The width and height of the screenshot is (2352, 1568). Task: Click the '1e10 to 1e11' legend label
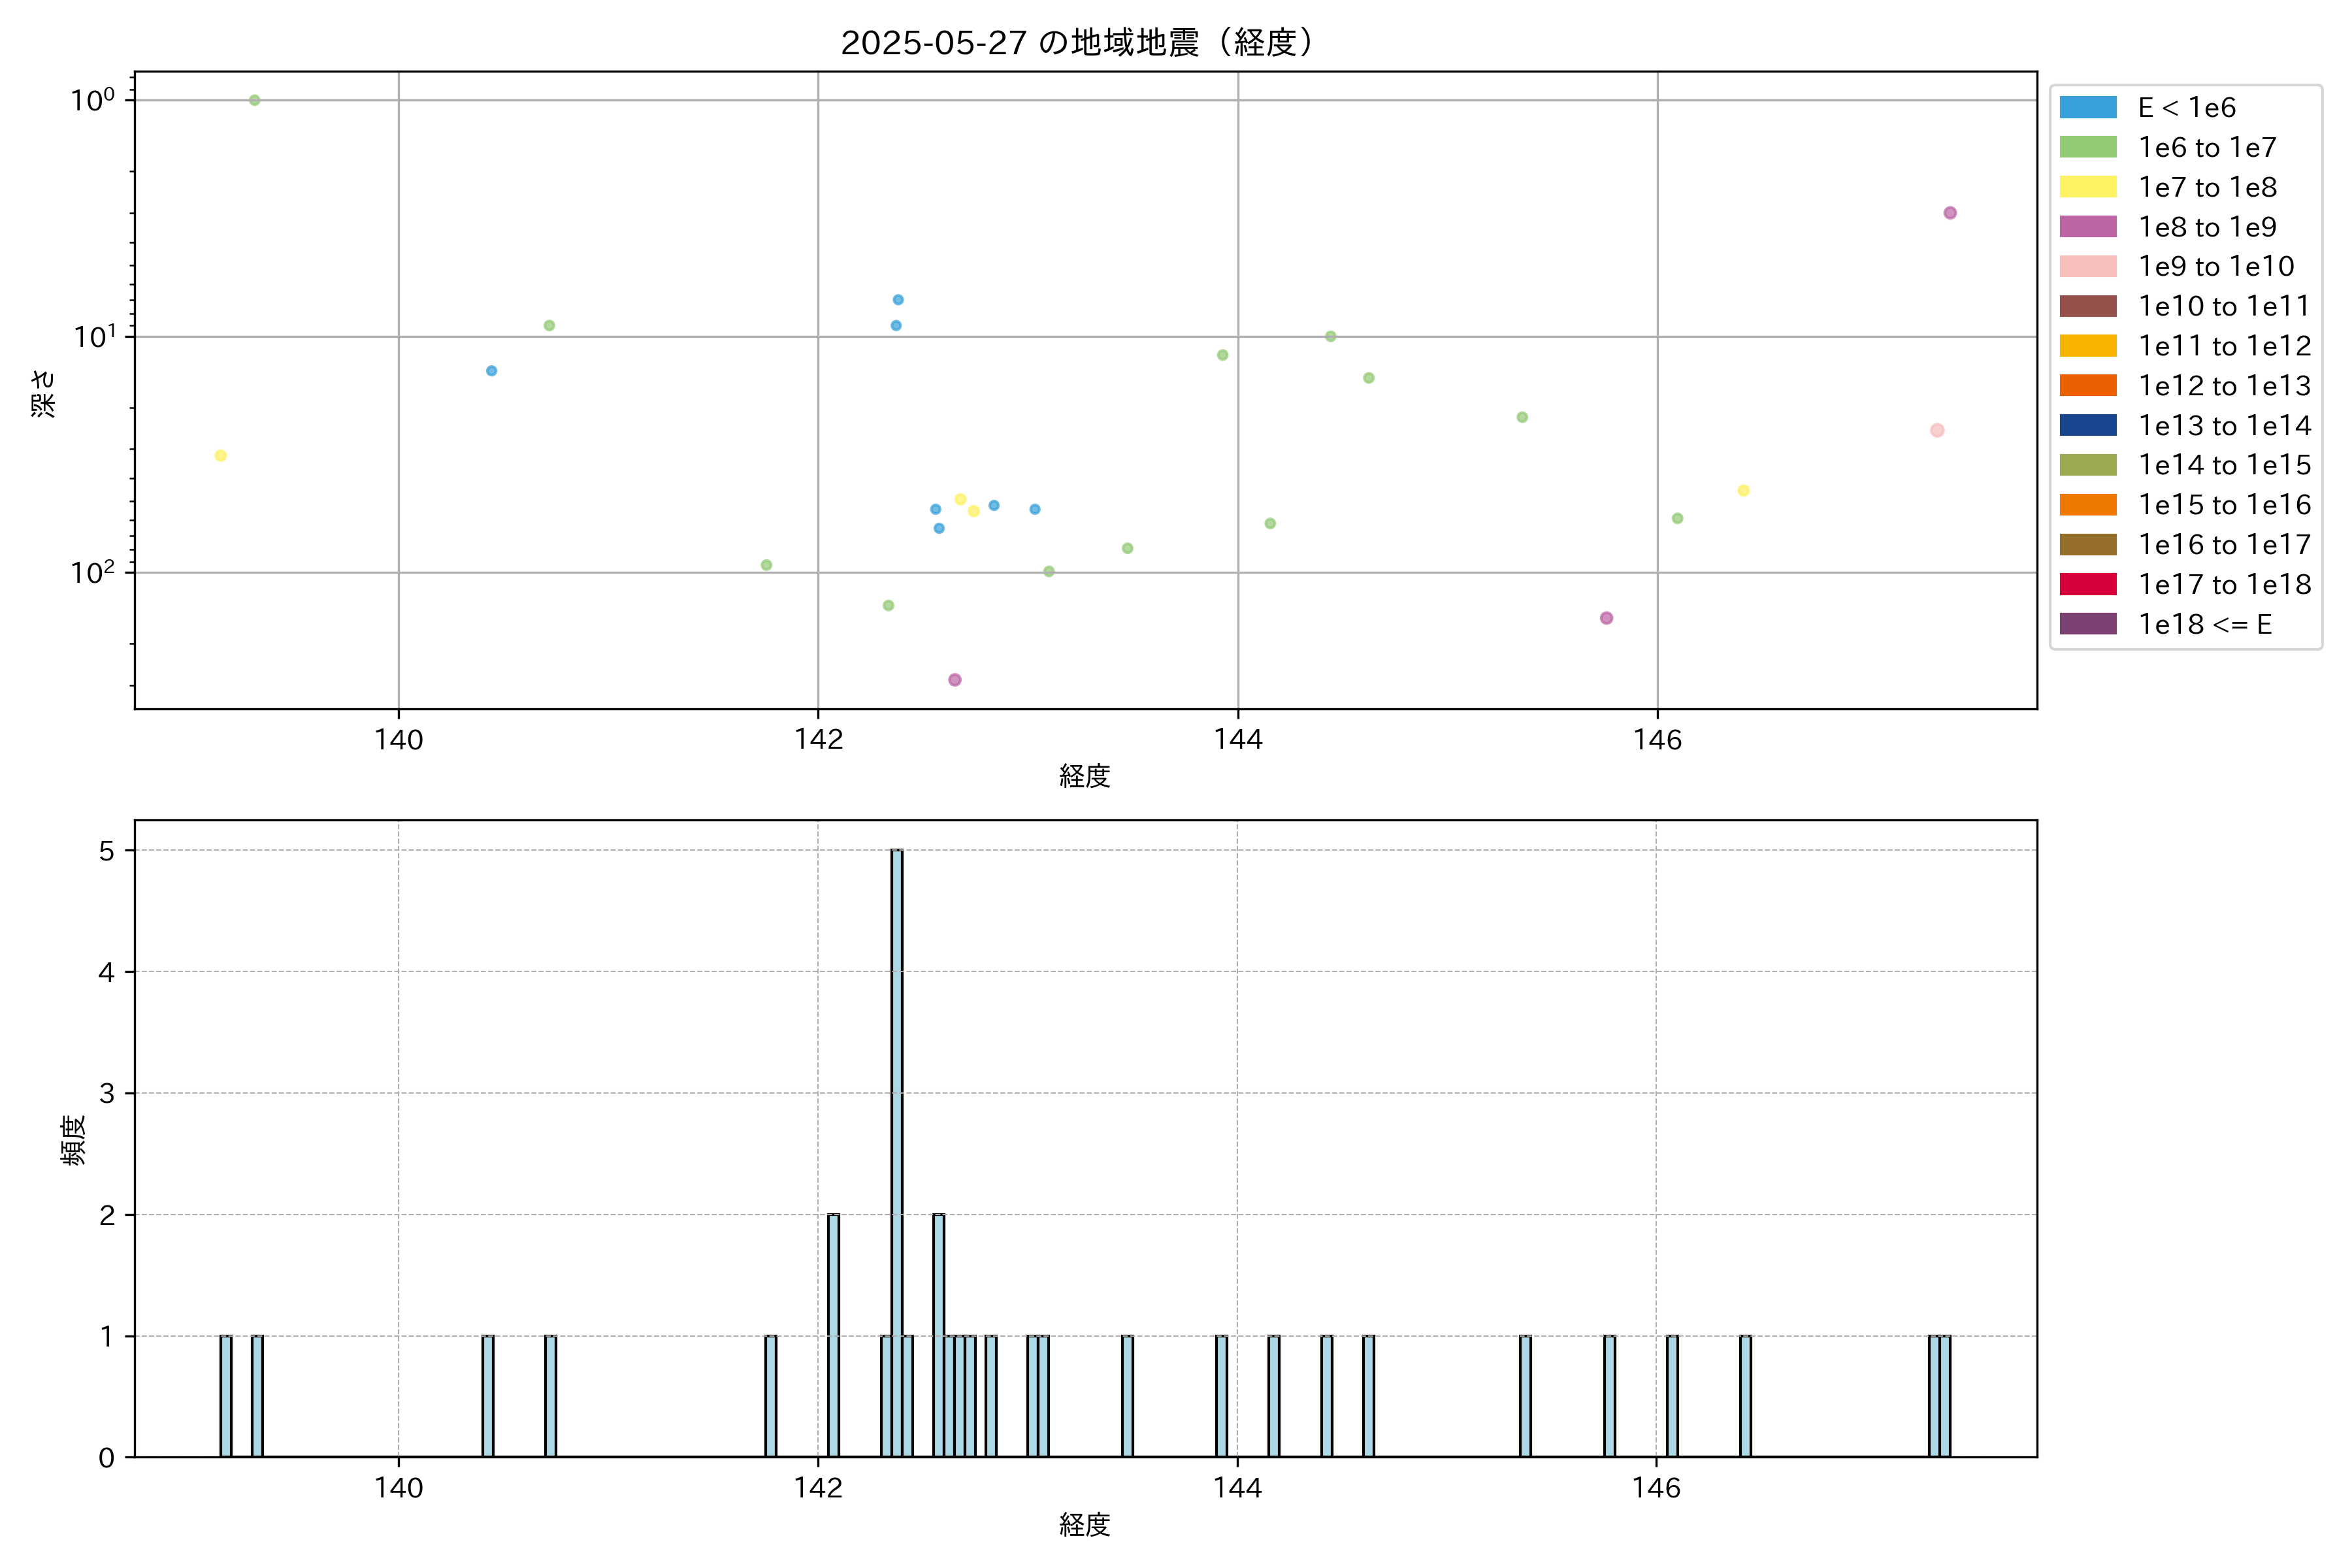2223,306
